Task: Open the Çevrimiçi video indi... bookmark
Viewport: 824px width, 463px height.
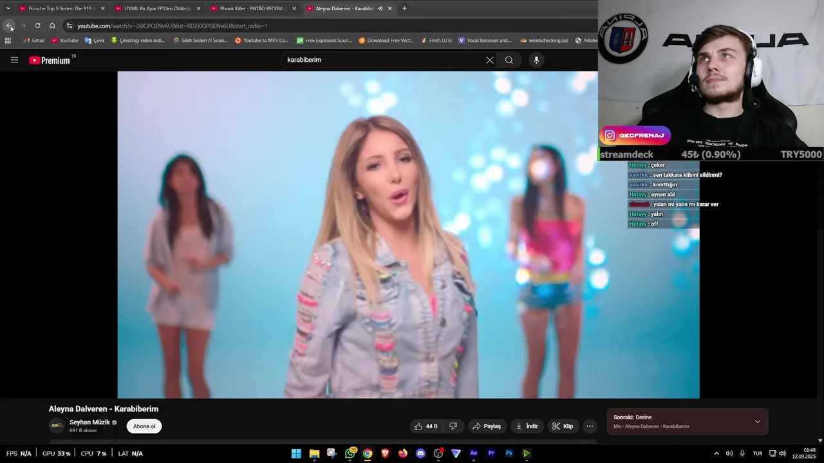Action: tap(138, 41)
